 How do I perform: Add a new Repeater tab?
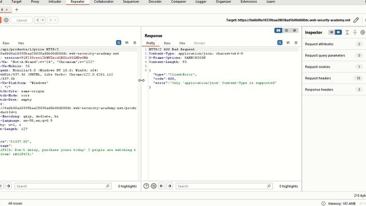(x=17, y=10)
